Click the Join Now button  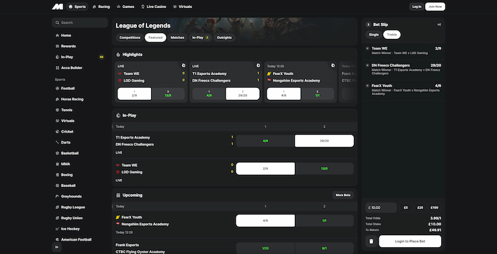point(435,7)
